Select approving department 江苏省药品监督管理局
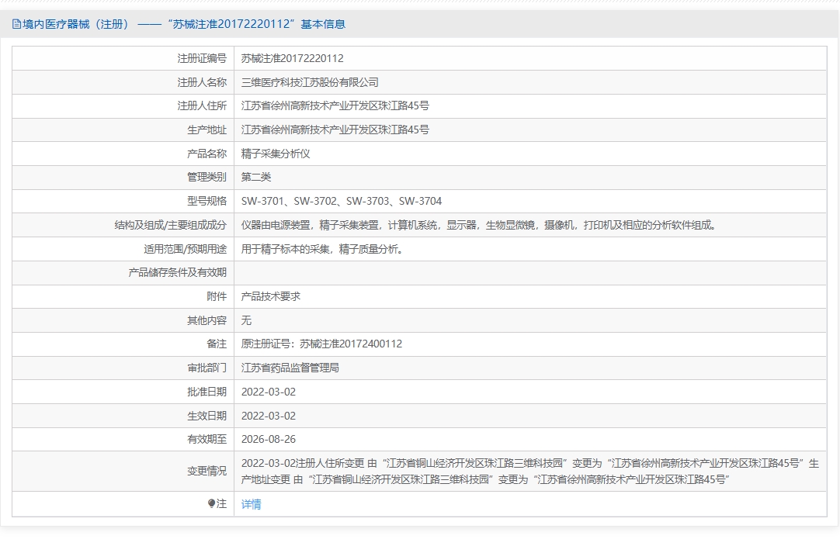 [x=290, y=368]
